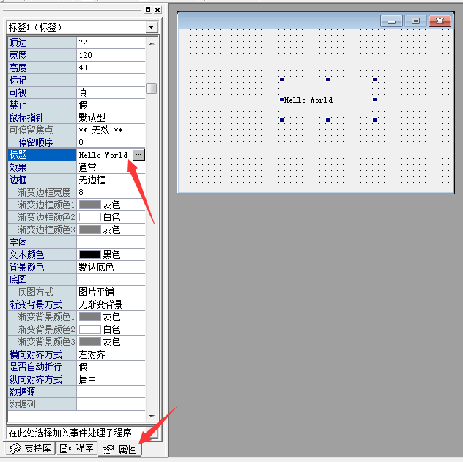Close the designed form window
463x462 pixels.
(x=440, y=21)
